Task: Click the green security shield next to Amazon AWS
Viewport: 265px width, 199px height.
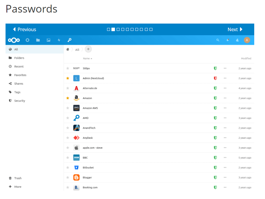Action: (x=215, y=108)
